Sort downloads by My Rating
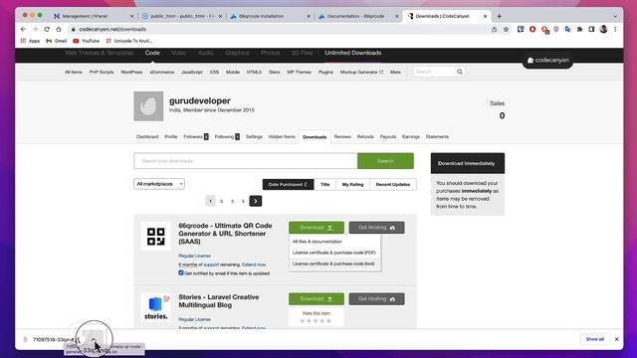The width and height of the screenshot is (637, 358). click(x=352, y=184)
